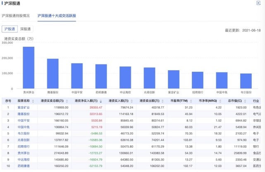Sort by 港资净买入额(万) column arrows
265x172 pixels.
pyautogui.click(x=101, y=101)
